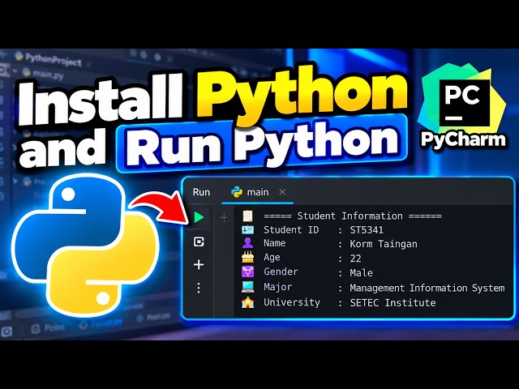This screenshot has height=389, width=519.
Task: Click the purple gender symbol emoji
Action: pyautogui.click(x=247, y=271)
